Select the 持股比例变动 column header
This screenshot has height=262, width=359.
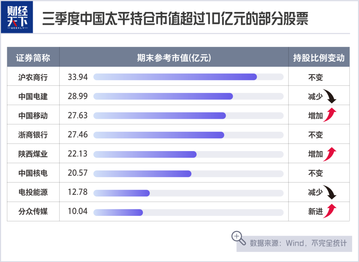[x=319, y=58]
